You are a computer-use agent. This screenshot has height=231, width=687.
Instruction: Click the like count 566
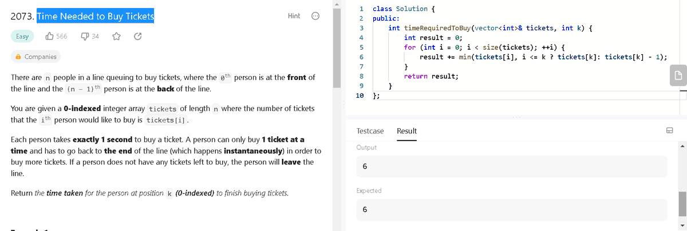point(62,36)
